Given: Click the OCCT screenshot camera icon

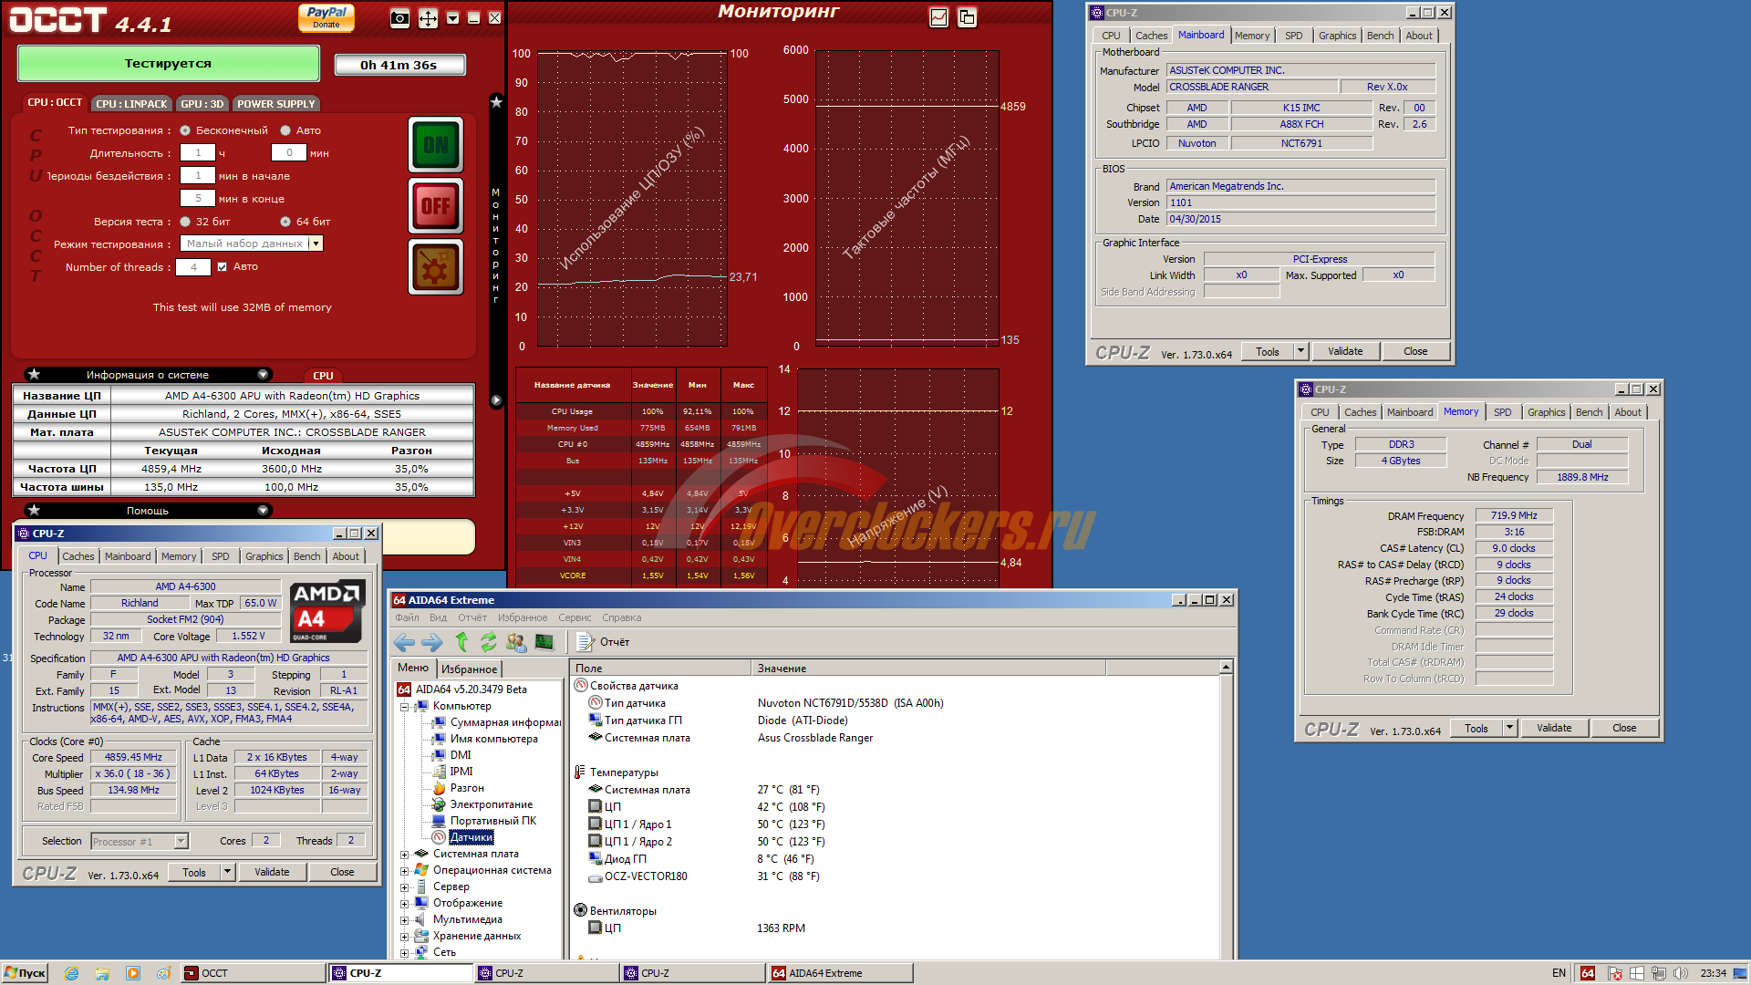Looking at the screenshot, I should click(x=399, y=17).
